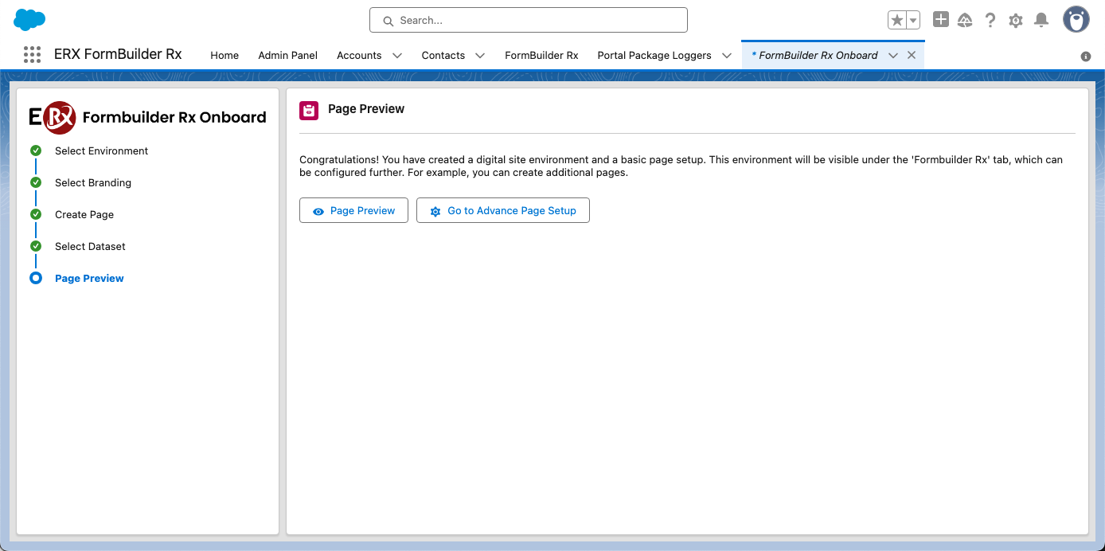Open the Setup gear icon
The height and width of the screenshot is (551, 1105).
[x=1016, y=21]
